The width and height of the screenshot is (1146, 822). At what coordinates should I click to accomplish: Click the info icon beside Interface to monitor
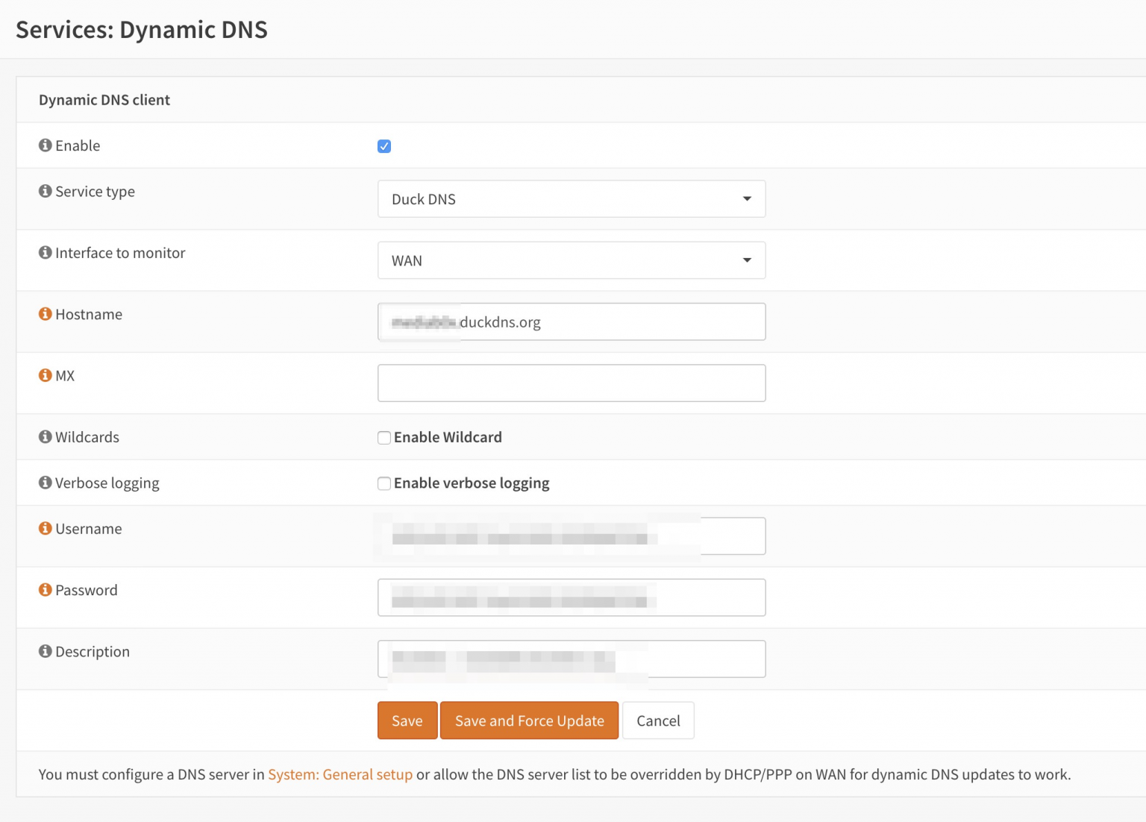click(x=45, y=253)
